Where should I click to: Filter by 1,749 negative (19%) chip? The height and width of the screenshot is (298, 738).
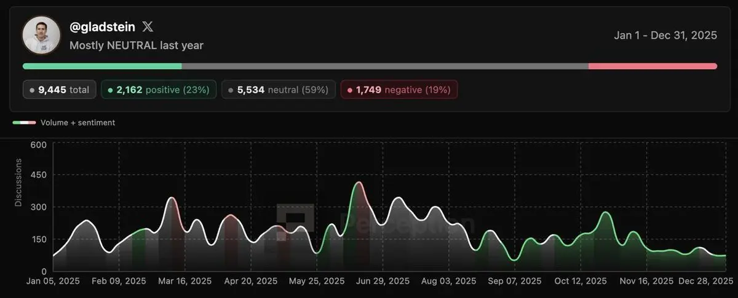point(399,90)
